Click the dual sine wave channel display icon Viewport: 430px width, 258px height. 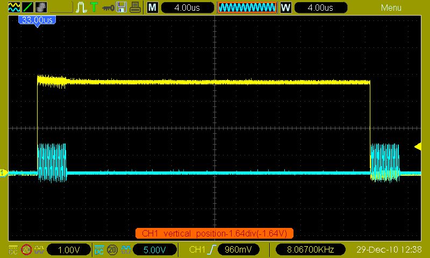[14, 8]
